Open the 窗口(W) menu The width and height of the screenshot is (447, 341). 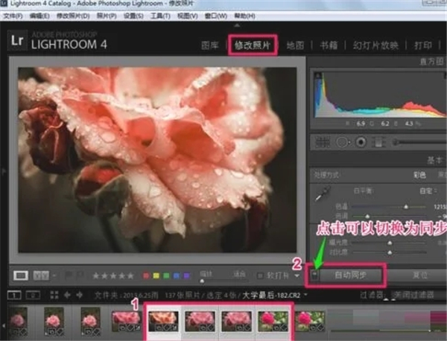coord(216,16)
